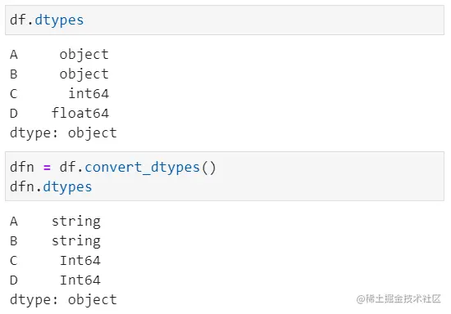Image resolution: width=451 pixels, height=314 pixels.
Task: Click Int64 output for column D
Action: point(80,280)
